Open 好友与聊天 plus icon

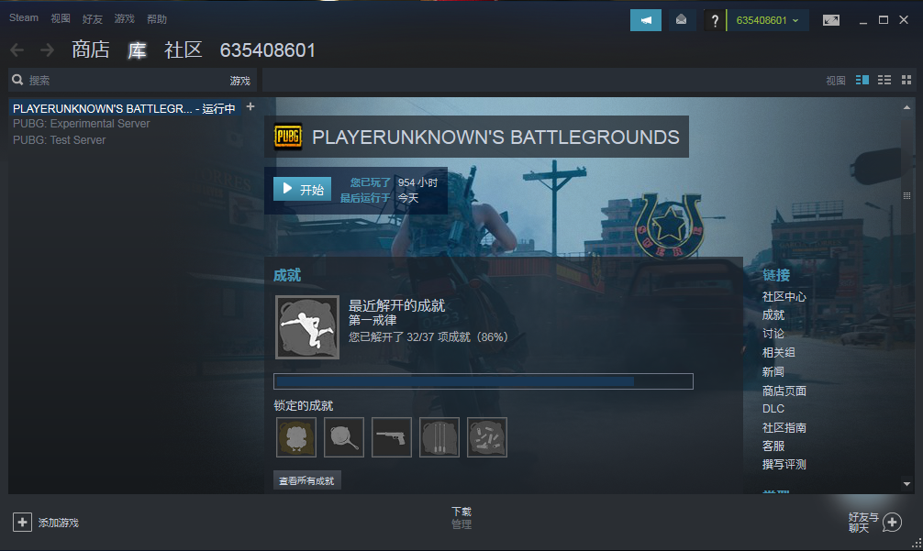(892, 523)
